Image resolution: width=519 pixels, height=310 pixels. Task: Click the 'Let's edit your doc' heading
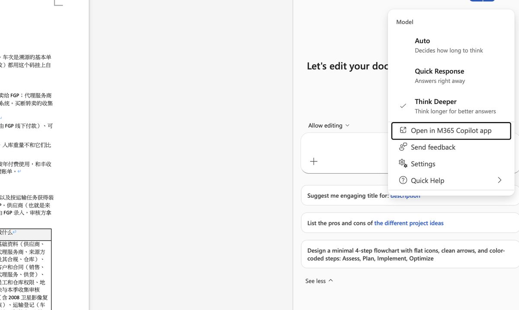click(x=347, y=66)
